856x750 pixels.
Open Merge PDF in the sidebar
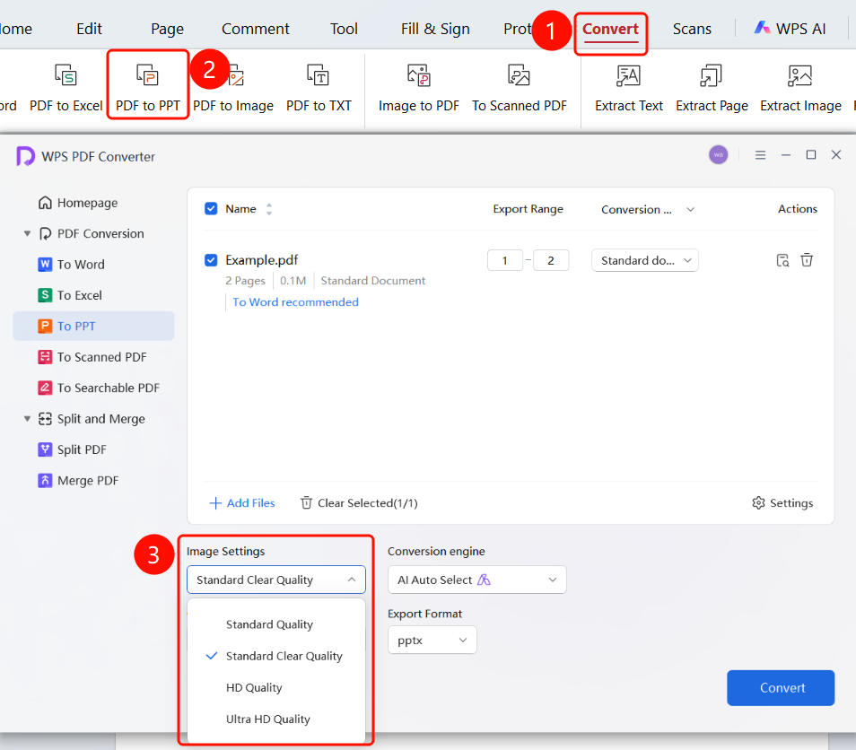78,481
